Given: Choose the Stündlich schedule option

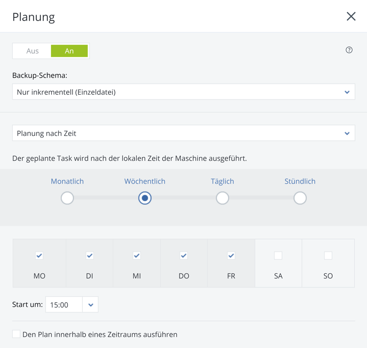Looking at the screenshot, I should click(300, 198).
